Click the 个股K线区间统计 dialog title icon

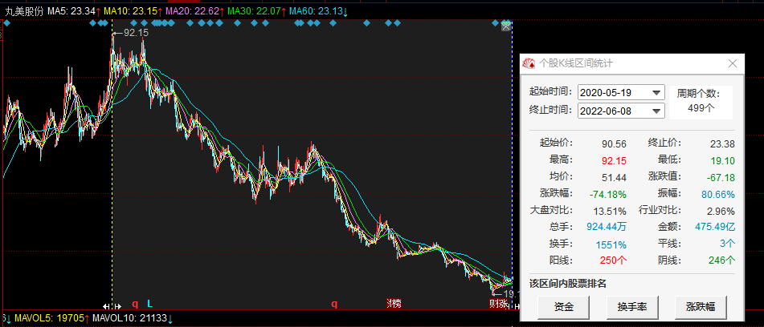coord(528,63)
